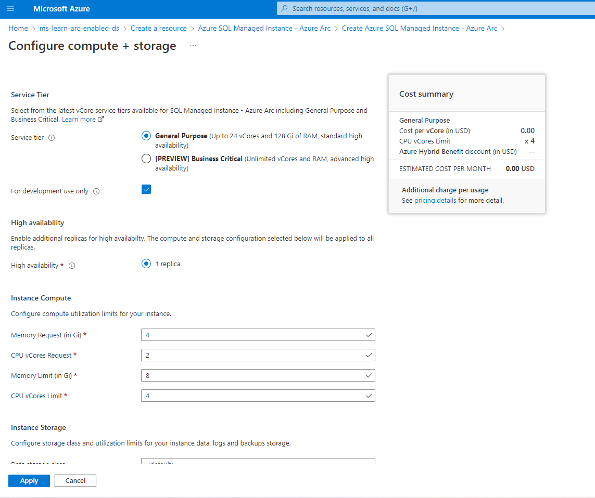595x498 pixels.
Task: Open the ellipsis menu beside page title
Action: click(193, 46)
